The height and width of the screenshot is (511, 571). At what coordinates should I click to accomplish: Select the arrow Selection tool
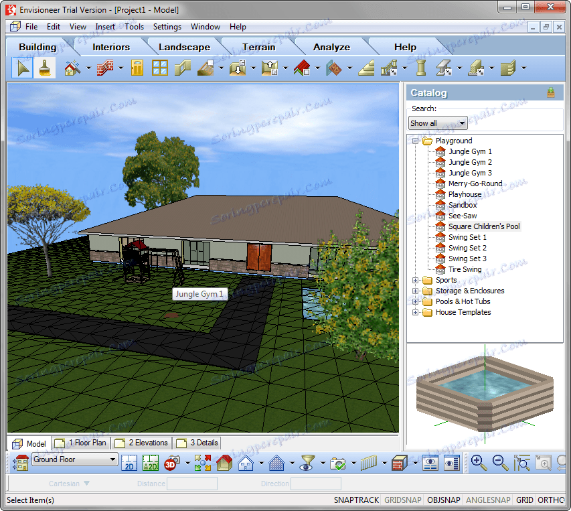tap(22, 68)
